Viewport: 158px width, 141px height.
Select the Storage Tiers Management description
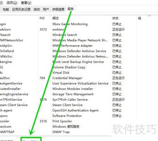coord(73,94)
